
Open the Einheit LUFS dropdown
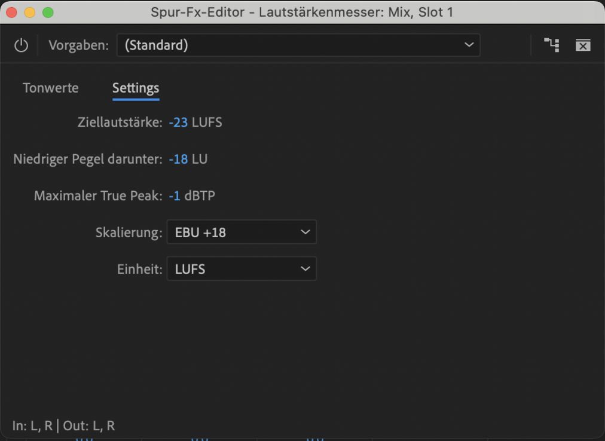click(242, 269)
